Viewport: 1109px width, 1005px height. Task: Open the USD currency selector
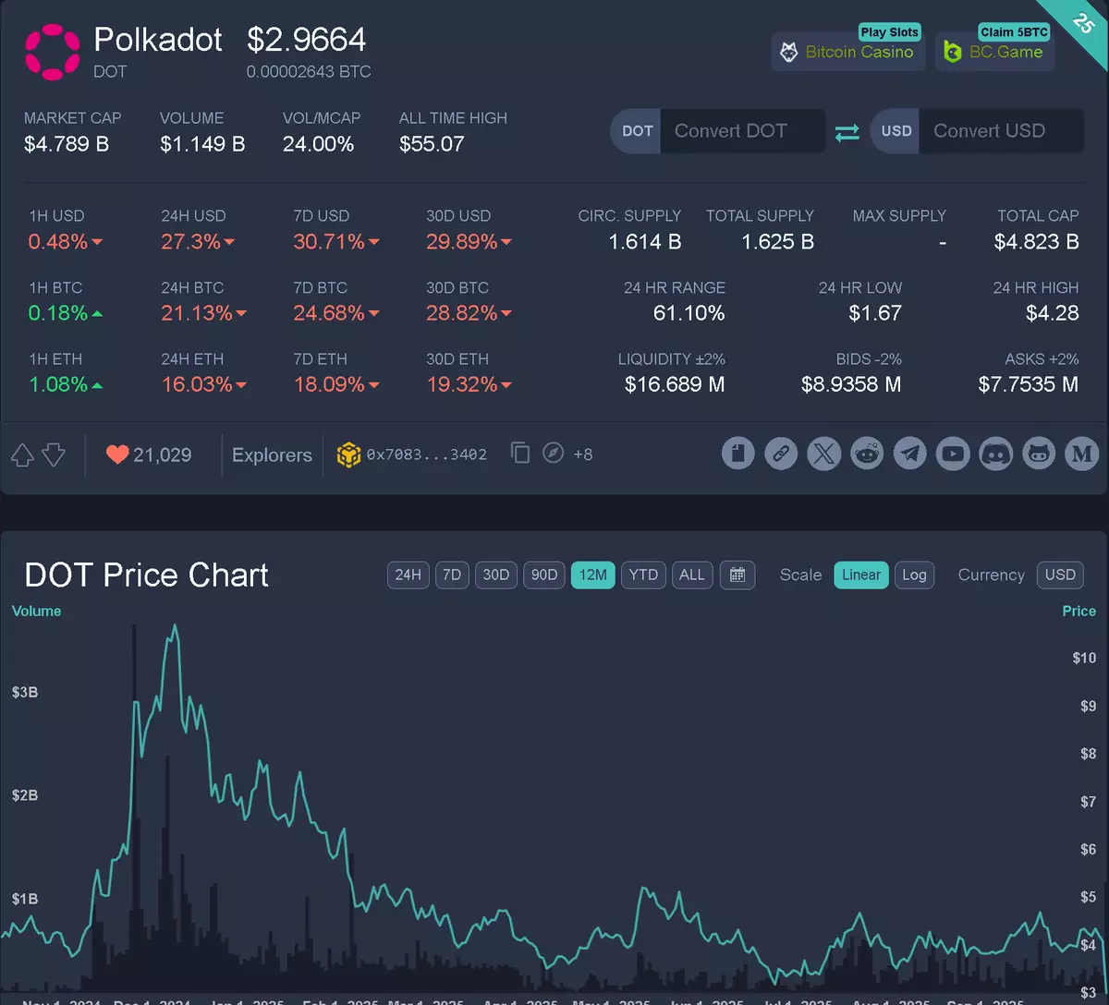1060,575
